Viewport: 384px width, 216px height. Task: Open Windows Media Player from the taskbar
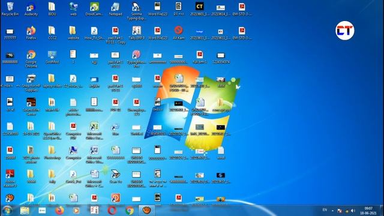[76, 211]
